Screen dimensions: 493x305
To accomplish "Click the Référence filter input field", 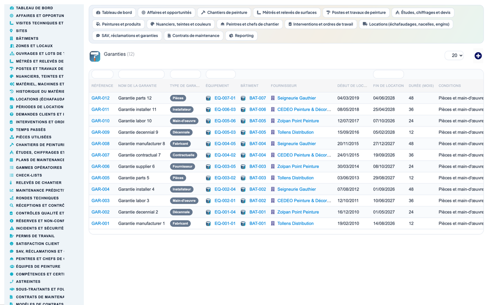I will 102,74.
